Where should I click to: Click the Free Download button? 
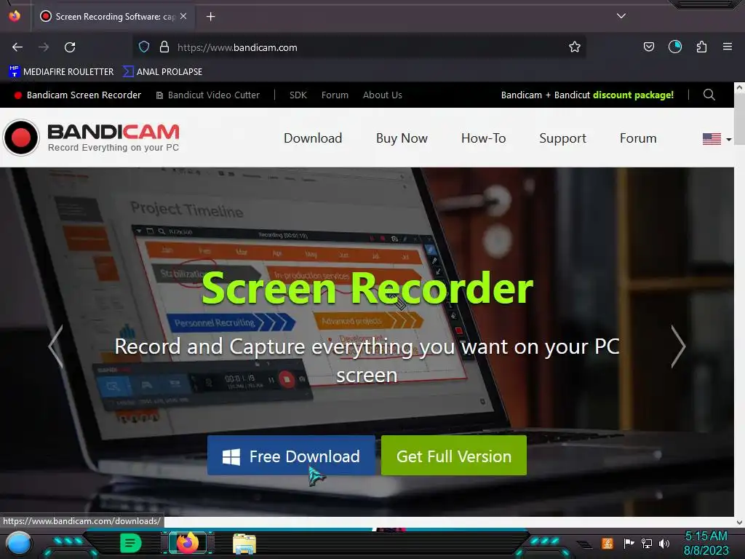(x=291, y=456)
